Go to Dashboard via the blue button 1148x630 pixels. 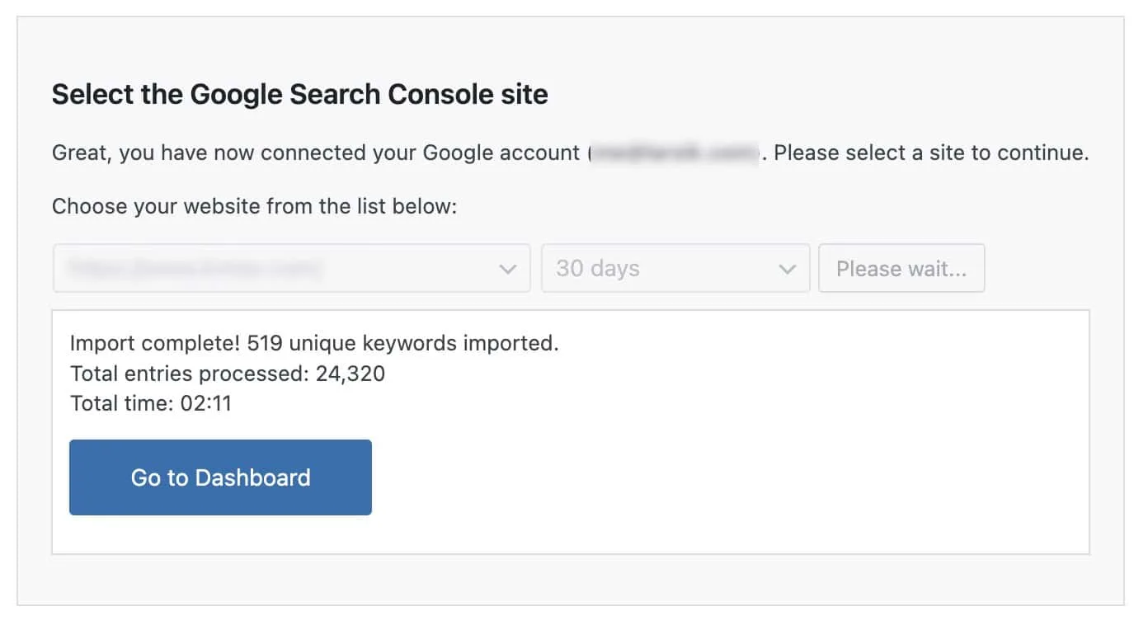(220, 477)
